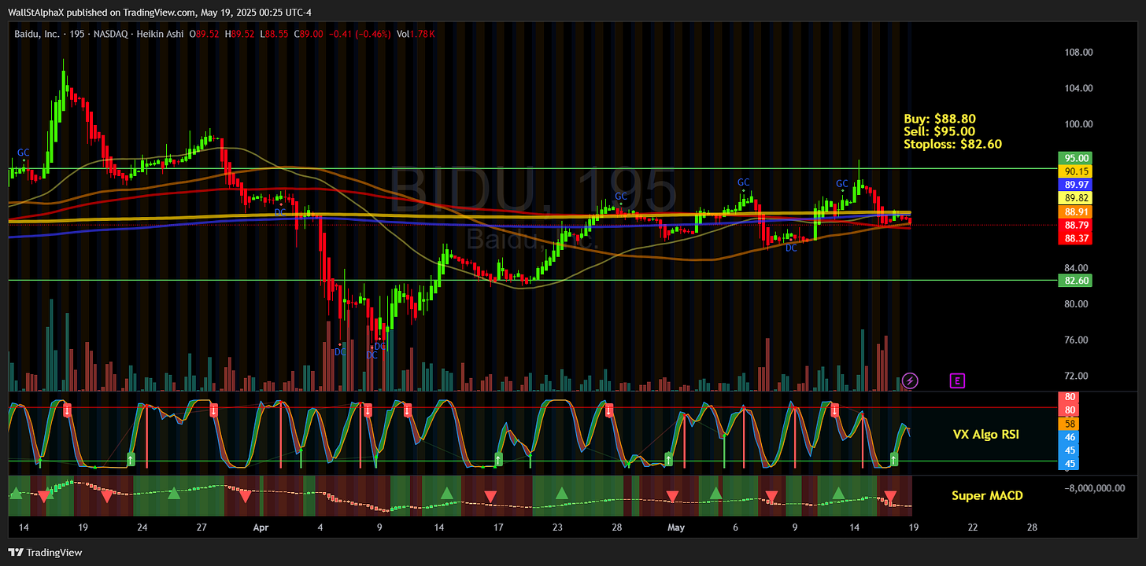Open the purple E earnings marker
Viewport: 1146px width, 566px height.
pyautogui.click(x=957, y=381)
